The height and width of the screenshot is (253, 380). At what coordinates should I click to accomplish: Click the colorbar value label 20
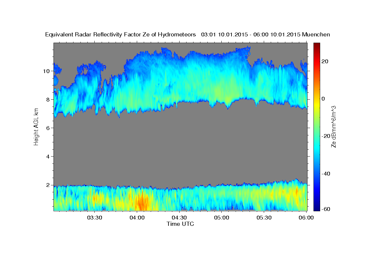click(x=325, y=61)
